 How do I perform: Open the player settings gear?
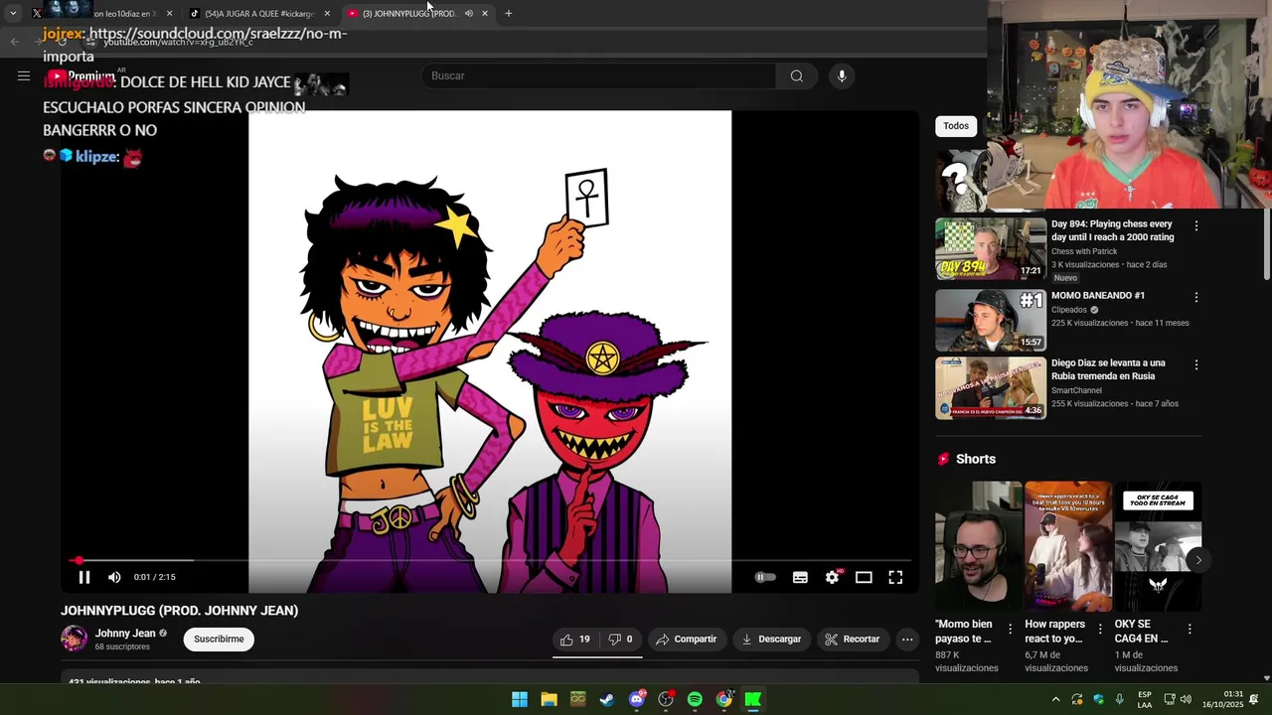pos(832,577)
